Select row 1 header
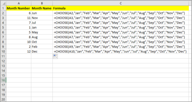Screen dimensions: 192x102 [3, 8]
